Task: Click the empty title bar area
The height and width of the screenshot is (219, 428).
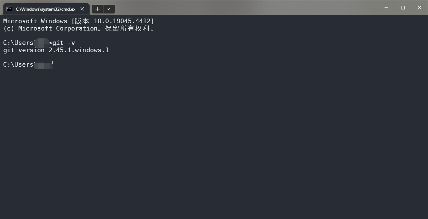Action: click(x=246, y=8)
